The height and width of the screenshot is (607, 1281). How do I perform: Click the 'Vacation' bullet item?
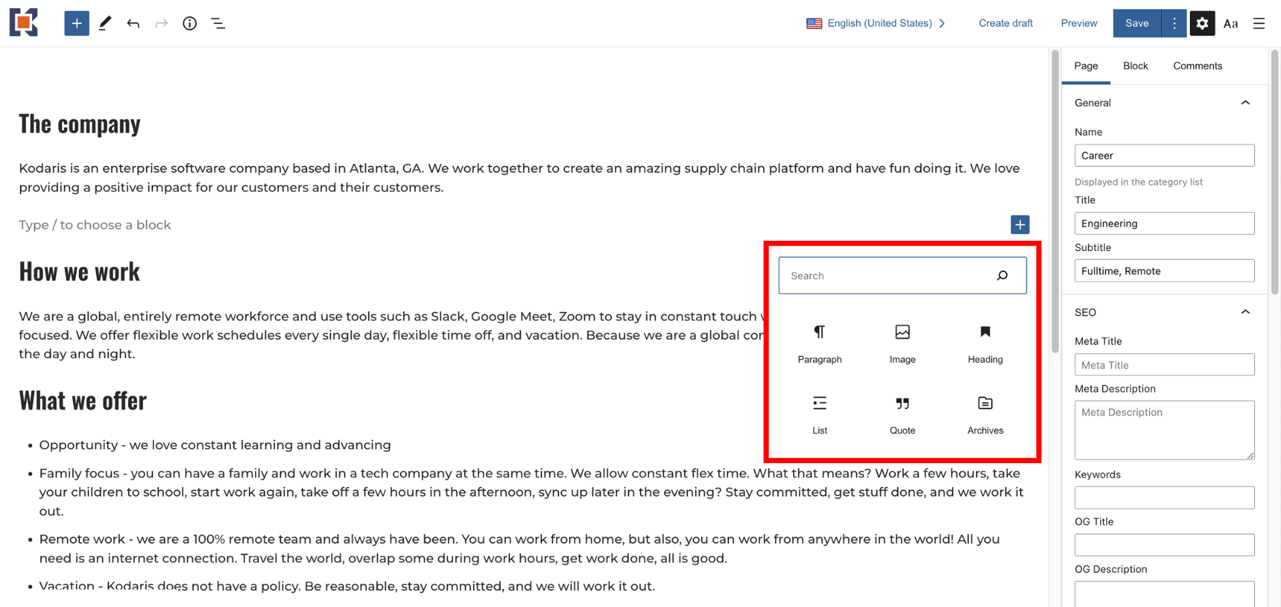(347, 586)
